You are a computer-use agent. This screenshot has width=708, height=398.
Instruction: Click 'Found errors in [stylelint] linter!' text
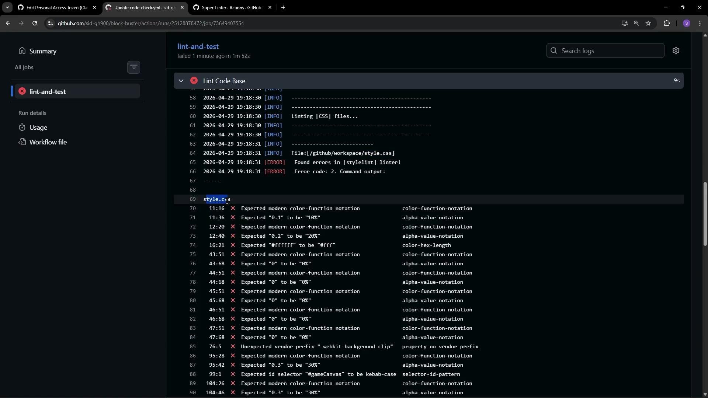[x=347, y=162]
